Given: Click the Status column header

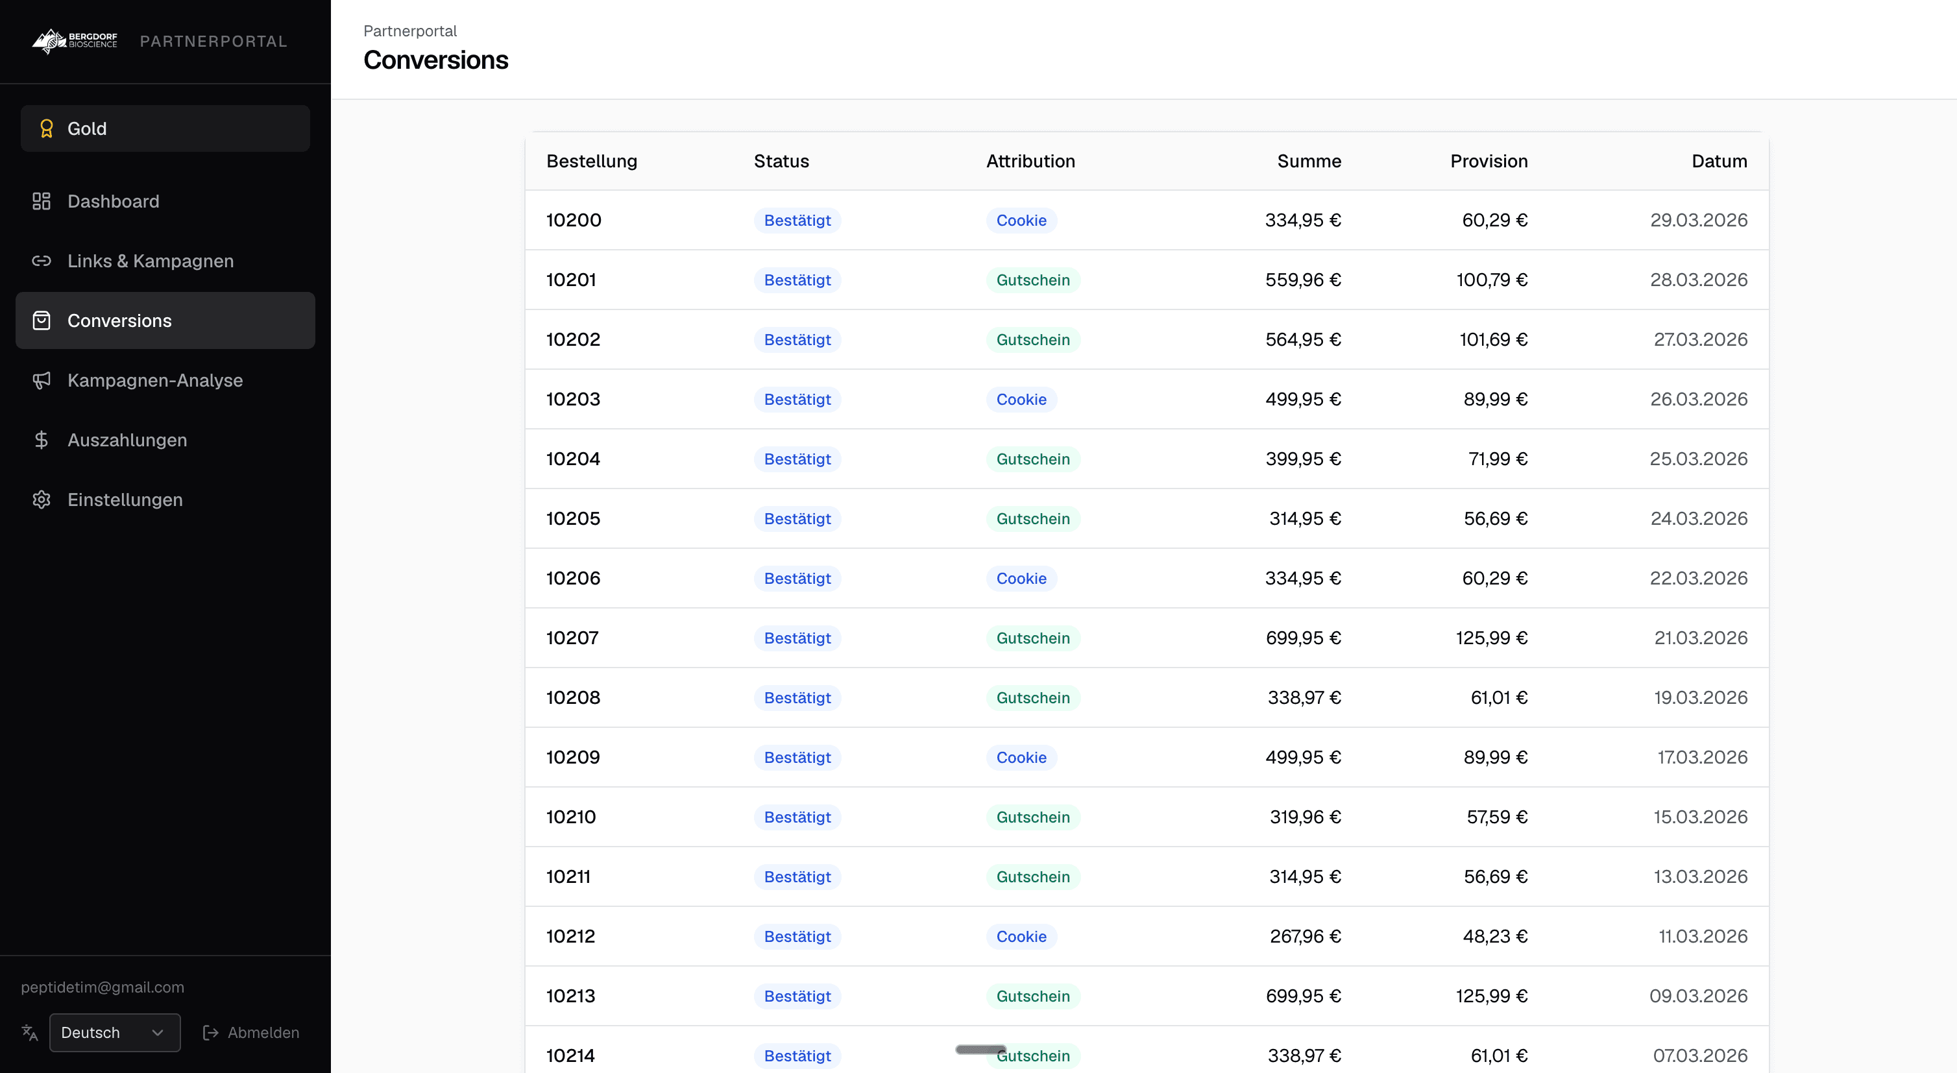Looking at the screenshot, I should (781, 161).
